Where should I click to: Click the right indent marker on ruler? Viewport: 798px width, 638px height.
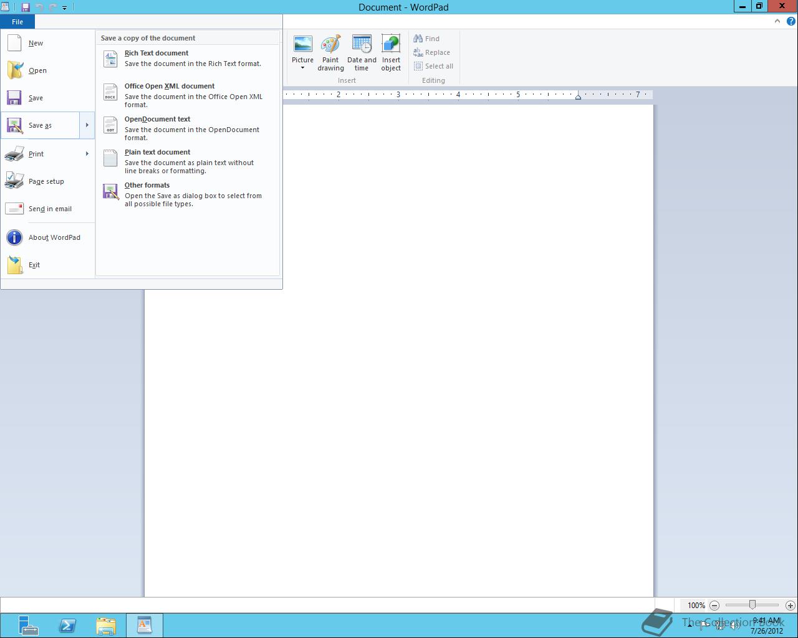pyautogui.click(x=578, y=97)
